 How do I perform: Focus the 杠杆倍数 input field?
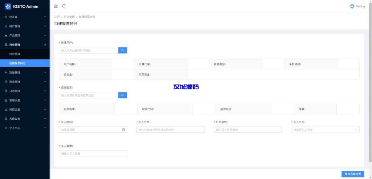[248, 130]
